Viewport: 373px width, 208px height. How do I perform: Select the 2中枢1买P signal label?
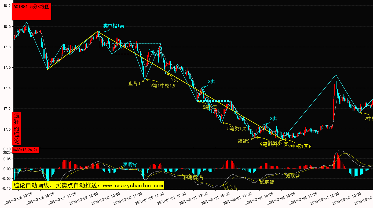[300, 146]
